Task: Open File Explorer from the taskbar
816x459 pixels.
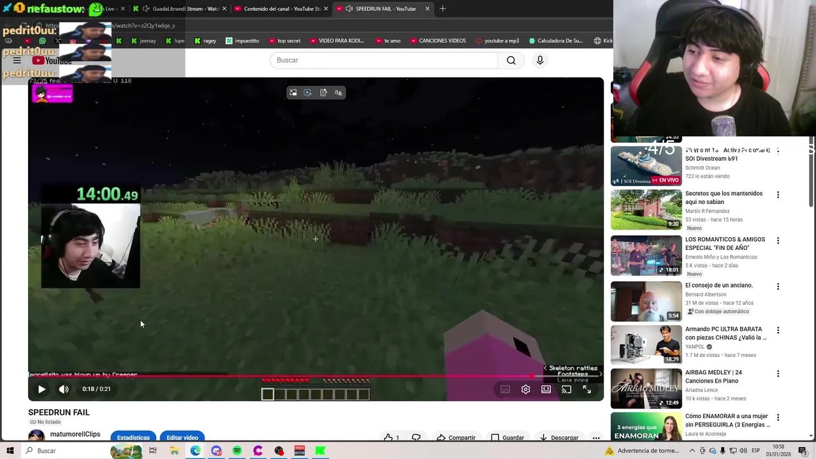Action: pos(174,451)
